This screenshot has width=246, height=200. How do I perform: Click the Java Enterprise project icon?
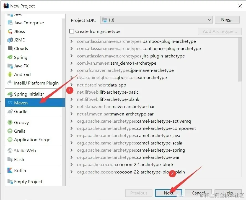click(x=10, y=23)
